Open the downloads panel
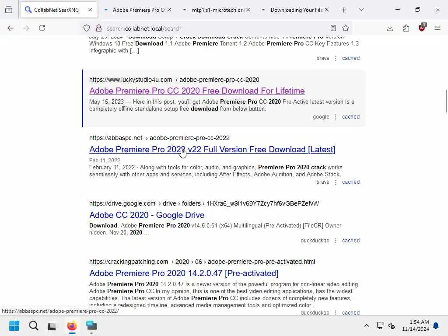 (x=390, y=28)
